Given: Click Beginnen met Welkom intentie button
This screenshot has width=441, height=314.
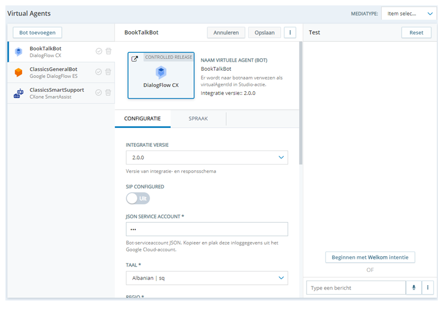Looking at the screenshot, I should coord(370,257).
